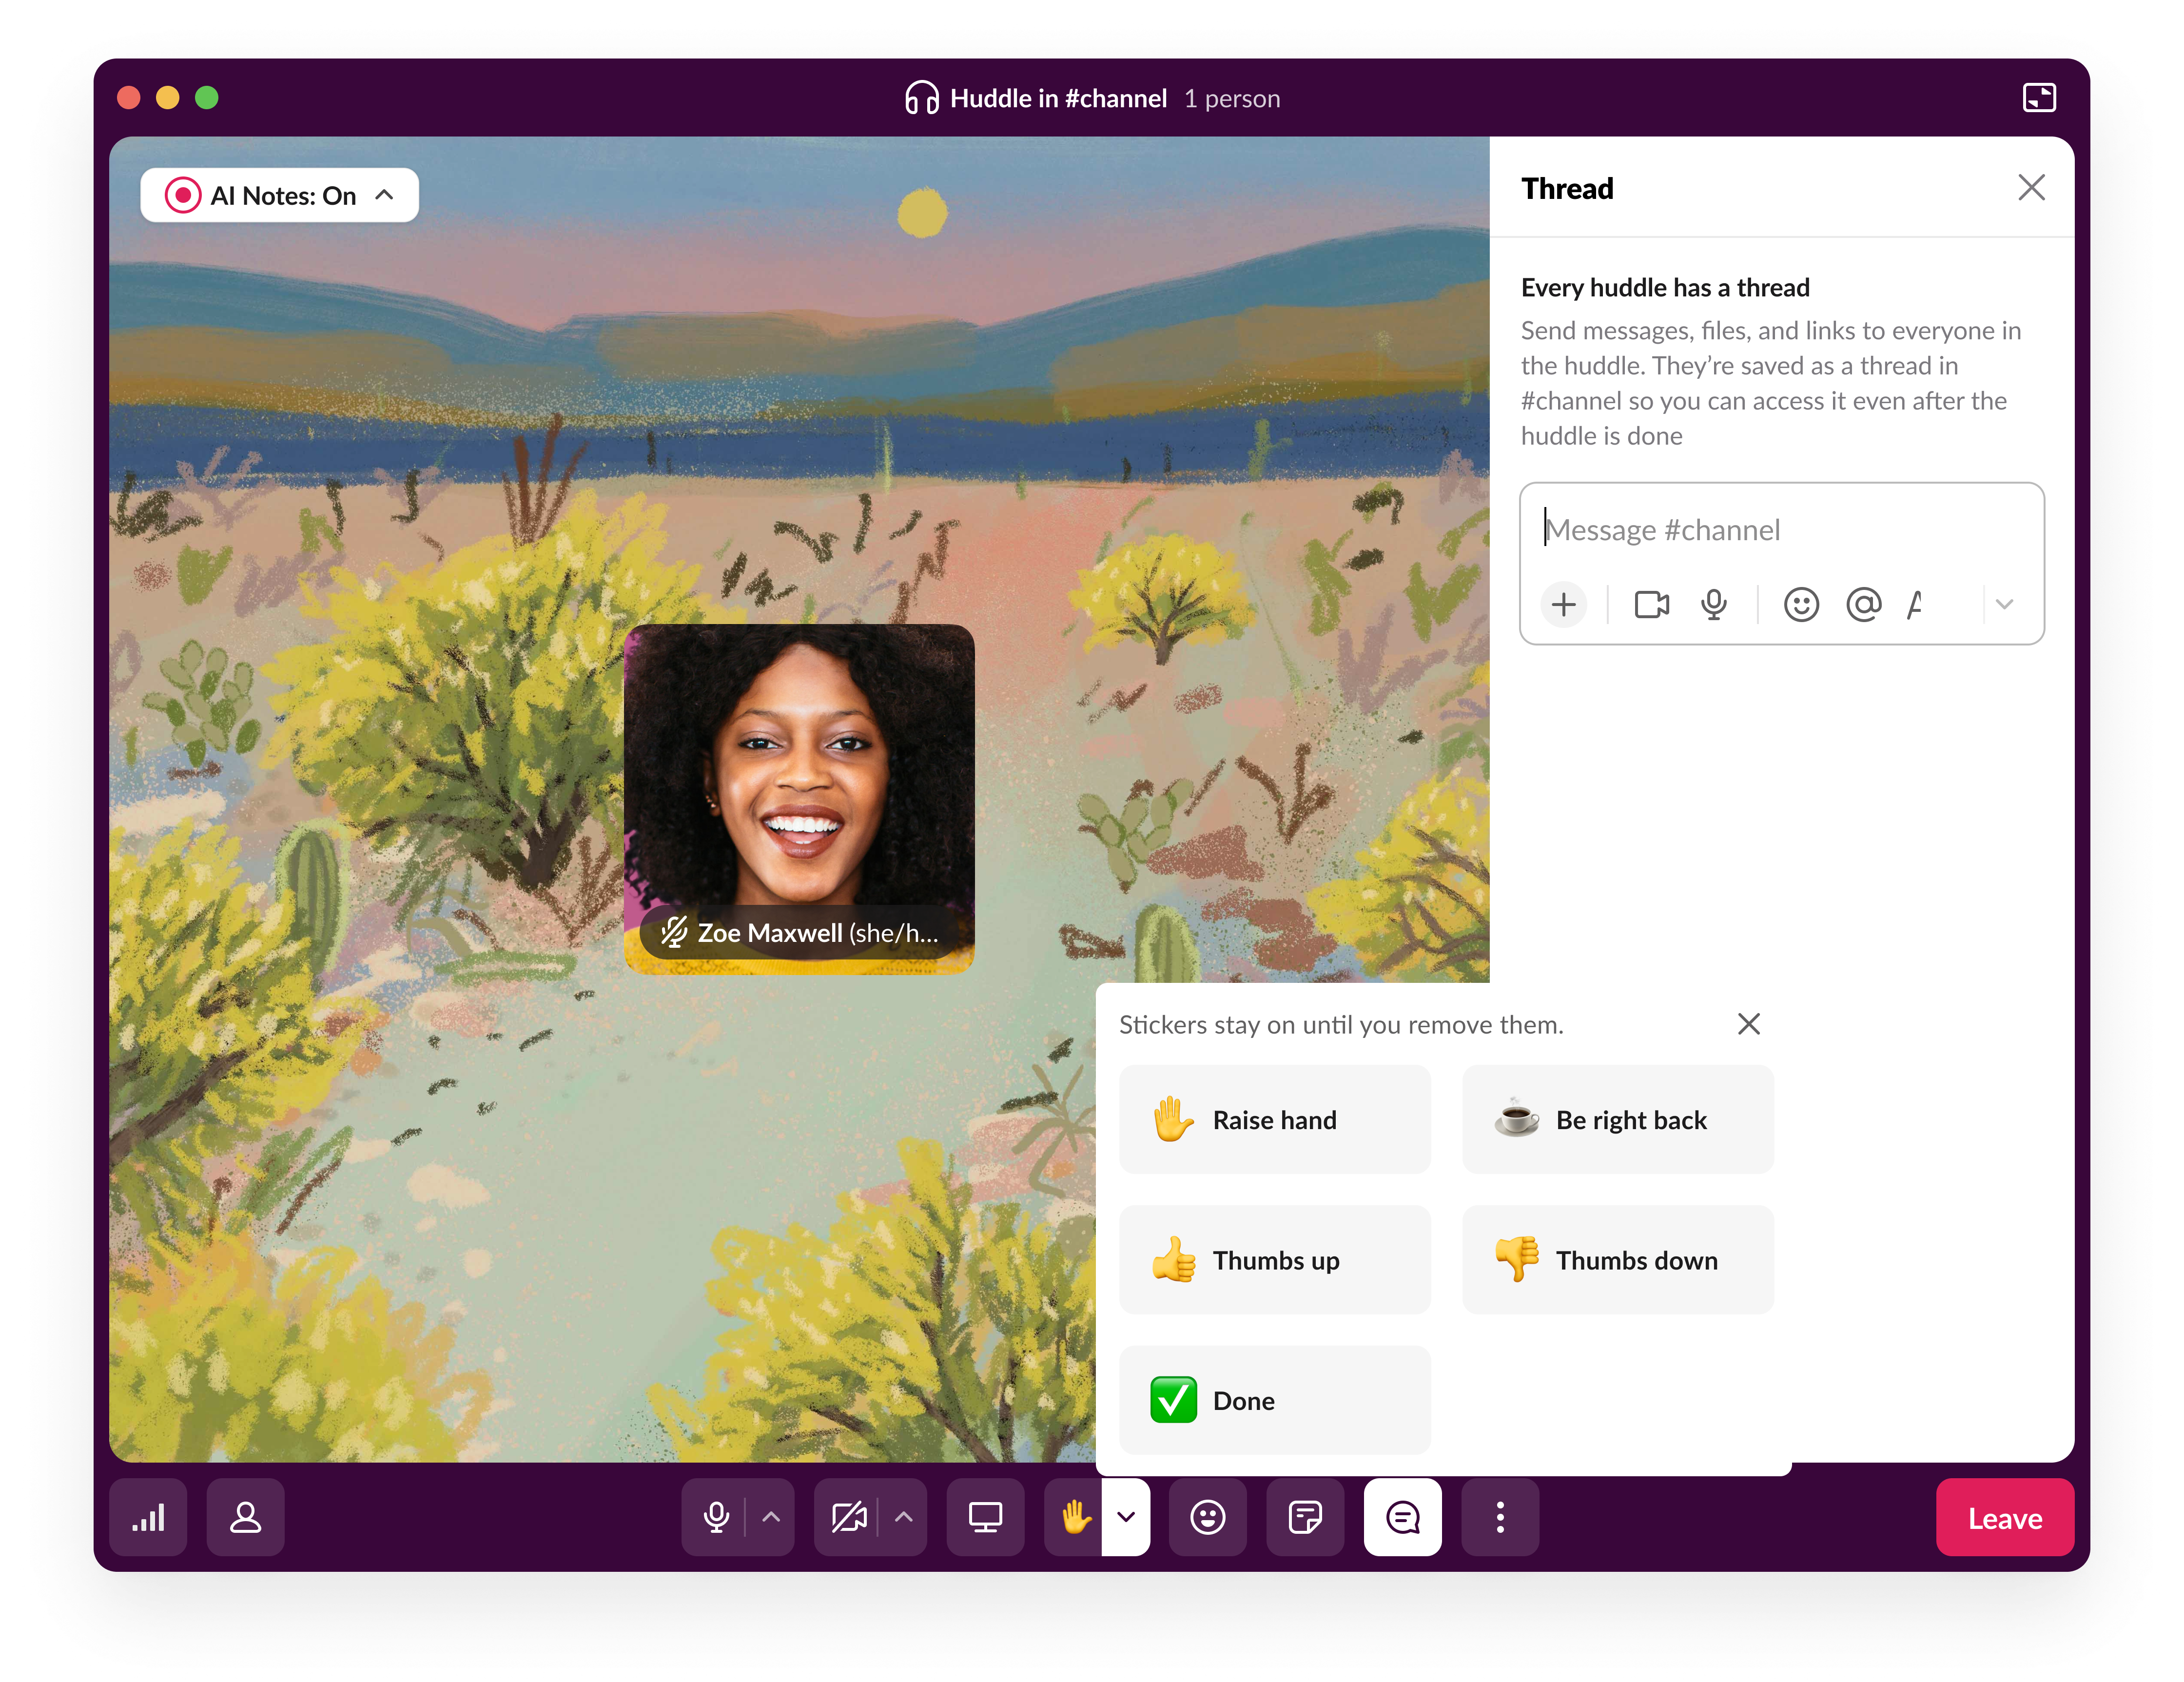Insert emoji in the thread message
2184x1682 pixels.
(1800, 605)
